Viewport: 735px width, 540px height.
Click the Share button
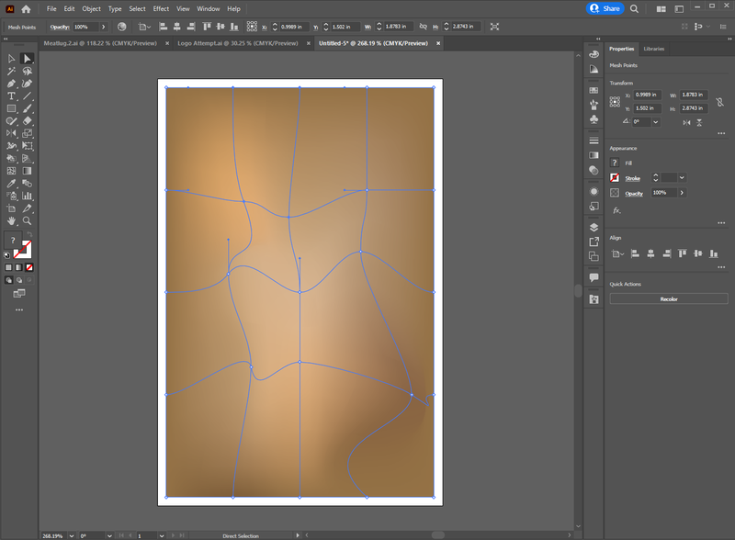click(605, 8)
